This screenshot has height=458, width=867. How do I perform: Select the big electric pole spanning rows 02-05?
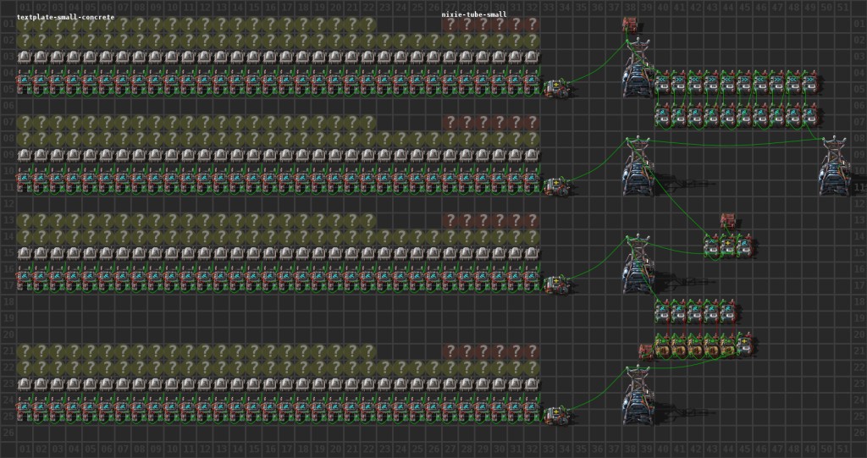tap(638, 68)
